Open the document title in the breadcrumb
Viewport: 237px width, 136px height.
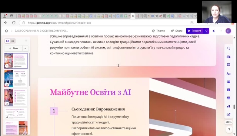[x=41, y=31]
